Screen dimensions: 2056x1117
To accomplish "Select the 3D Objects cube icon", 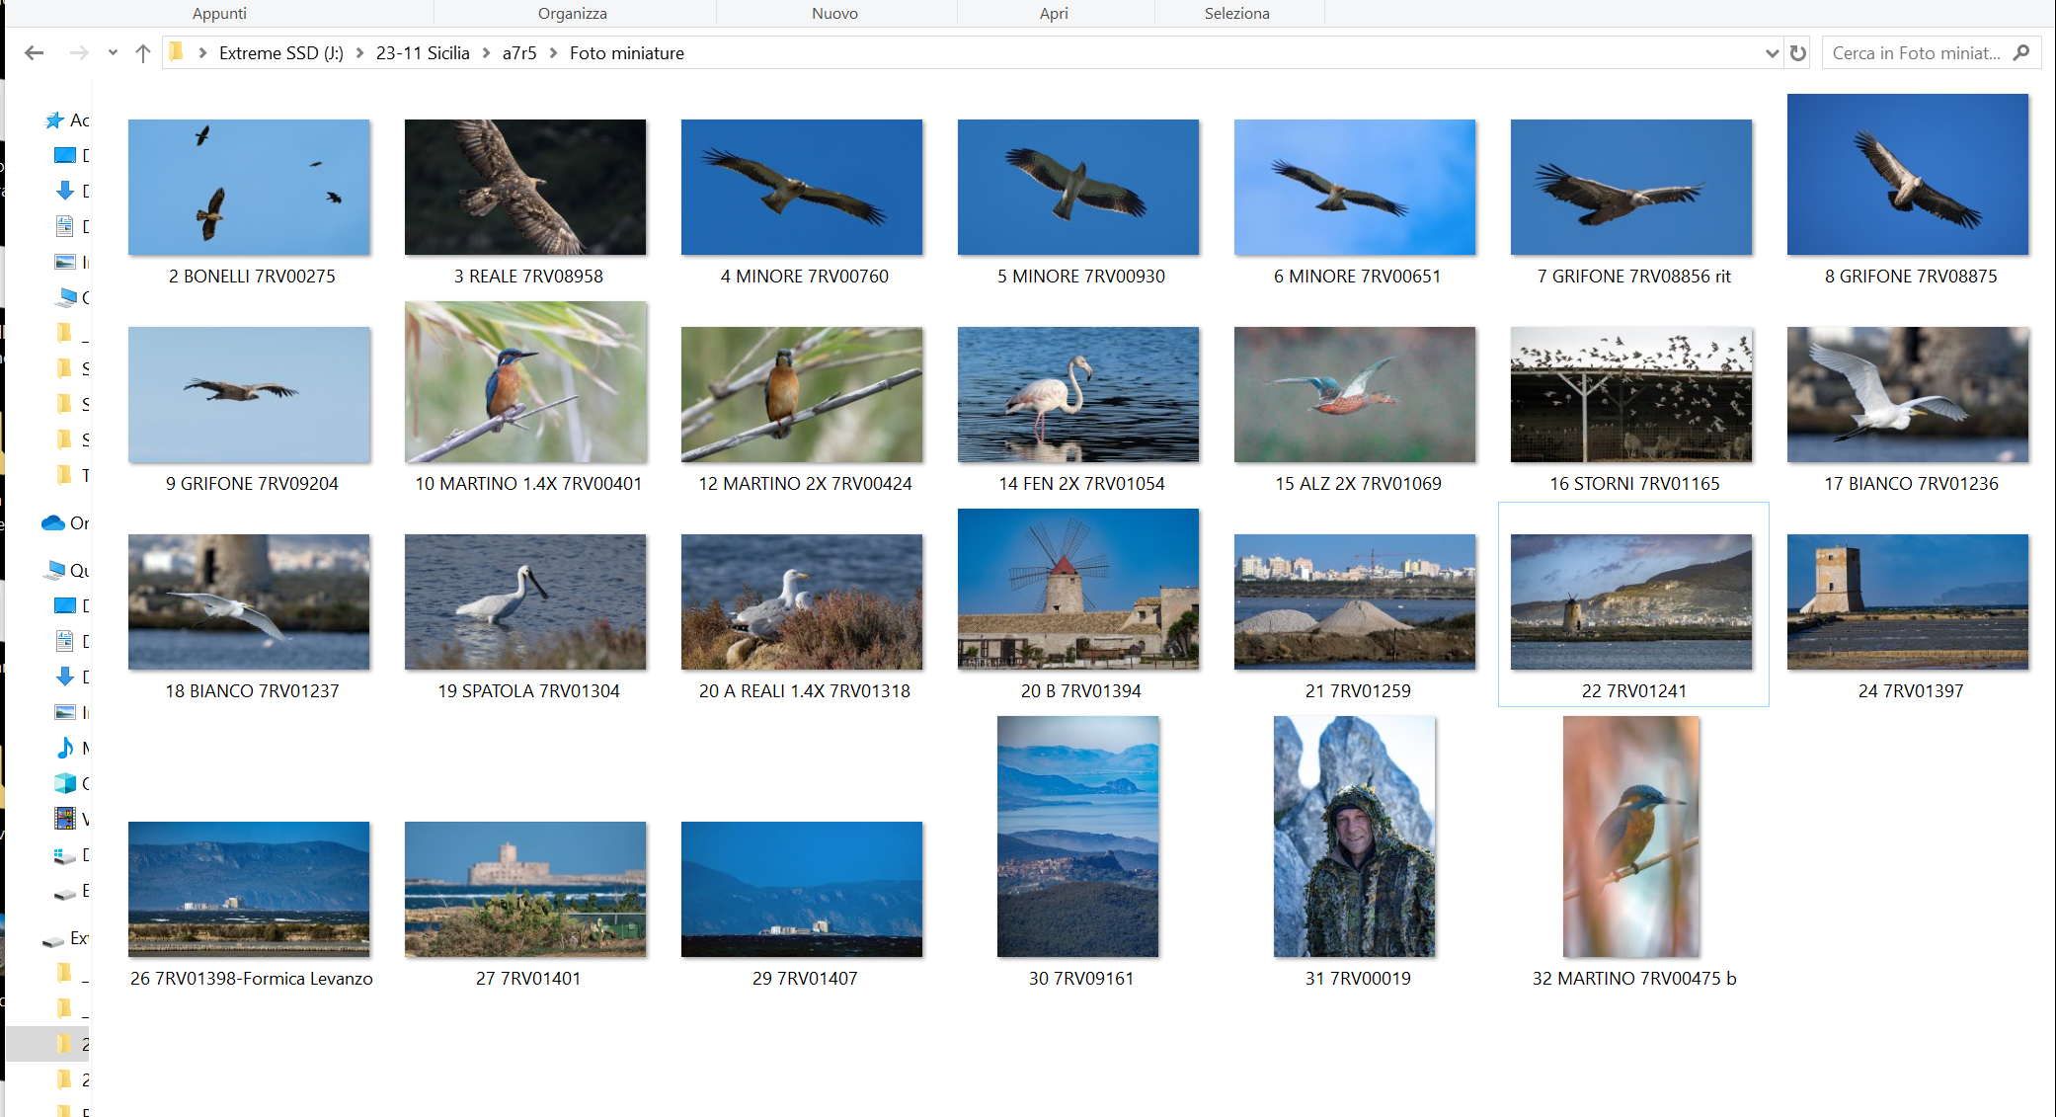I will click(65, 783).
